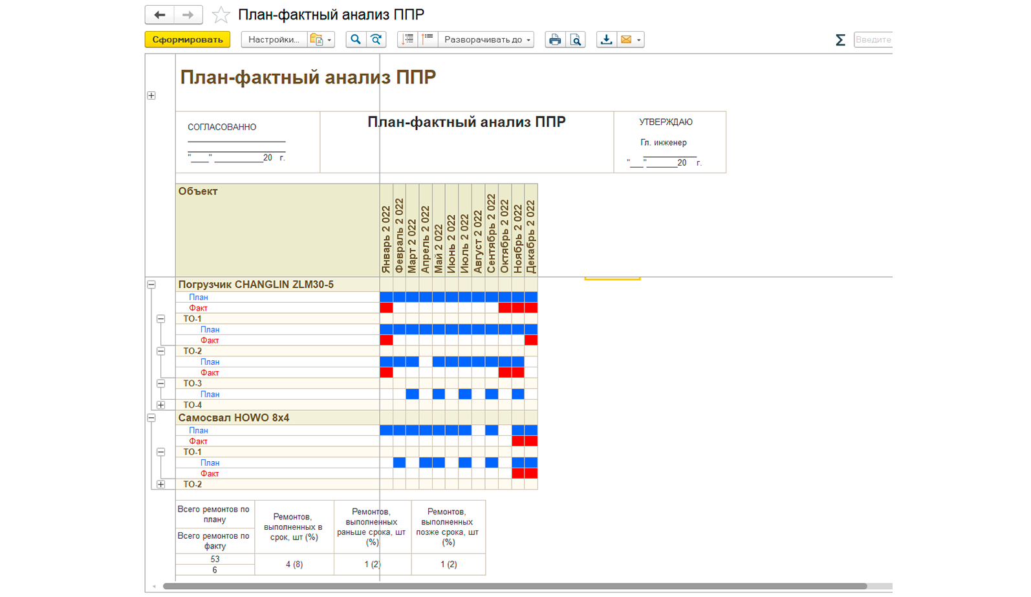Click the forward navigation arrow
Viewport: 1031px width, 597px height.
pos(188,14)
